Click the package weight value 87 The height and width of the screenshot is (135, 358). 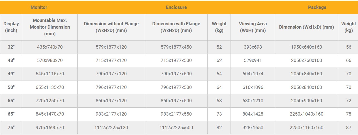(349, 128)
